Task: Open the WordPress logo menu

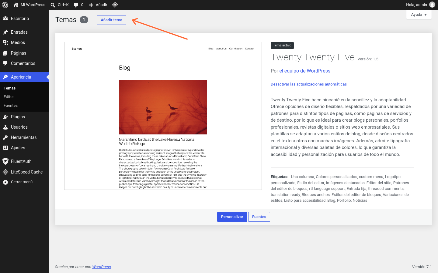Action: tap(5, 5)
